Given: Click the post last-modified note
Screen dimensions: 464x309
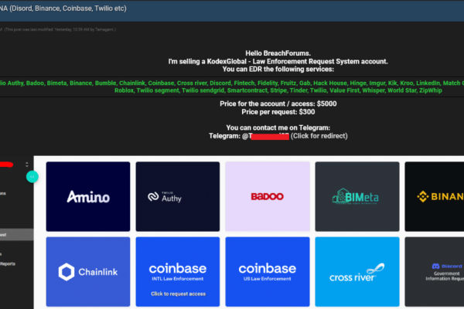Looking at the screenshot, I should coord(58,29).
